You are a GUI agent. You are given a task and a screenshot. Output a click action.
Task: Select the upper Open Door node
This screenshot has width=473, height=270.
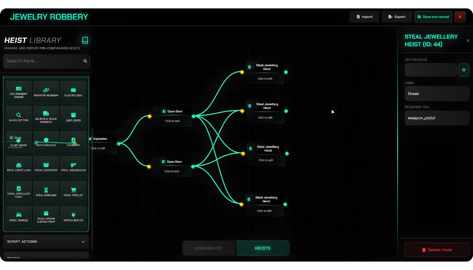click(173, 116)
